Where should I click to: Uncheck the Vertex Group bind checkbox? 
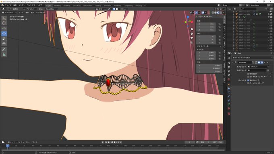pyautogui.click(x=248, y=80)
